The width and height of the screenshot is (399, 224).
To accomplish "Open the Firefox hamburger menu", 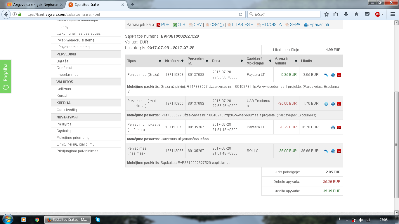I will 393,14.
